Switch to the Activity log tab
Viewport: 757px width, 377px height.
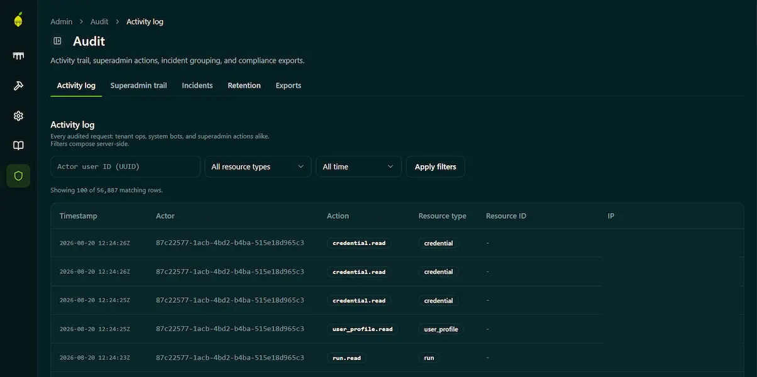[x=76, y=85]
